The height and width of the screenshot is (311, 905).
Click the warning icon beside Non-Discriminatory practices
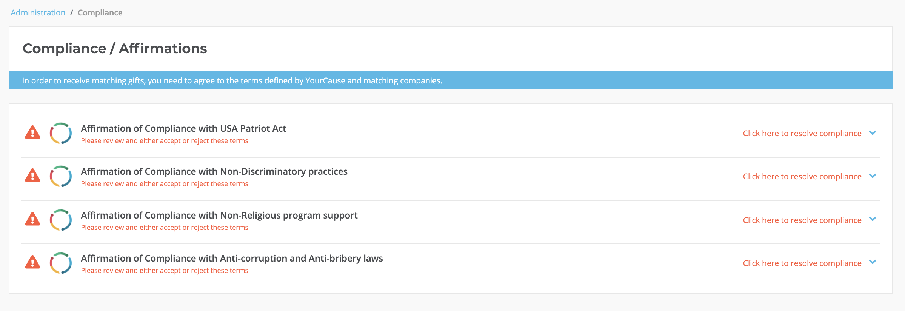click(32, 176)
